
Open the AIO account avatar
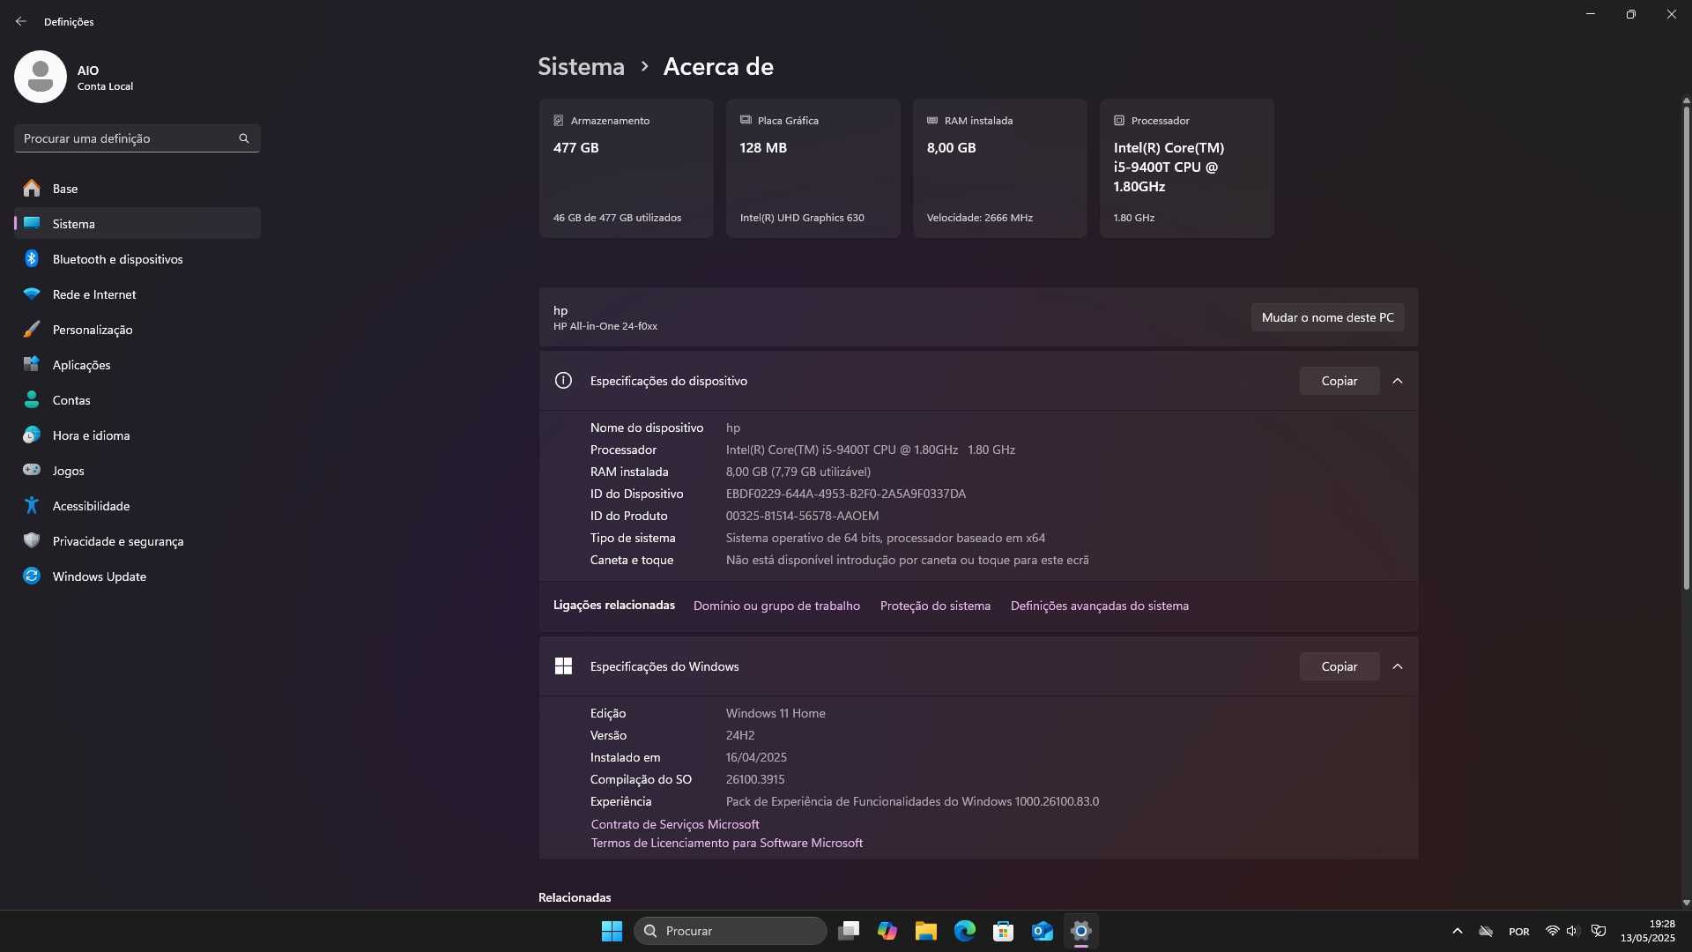tap(41, 77)
